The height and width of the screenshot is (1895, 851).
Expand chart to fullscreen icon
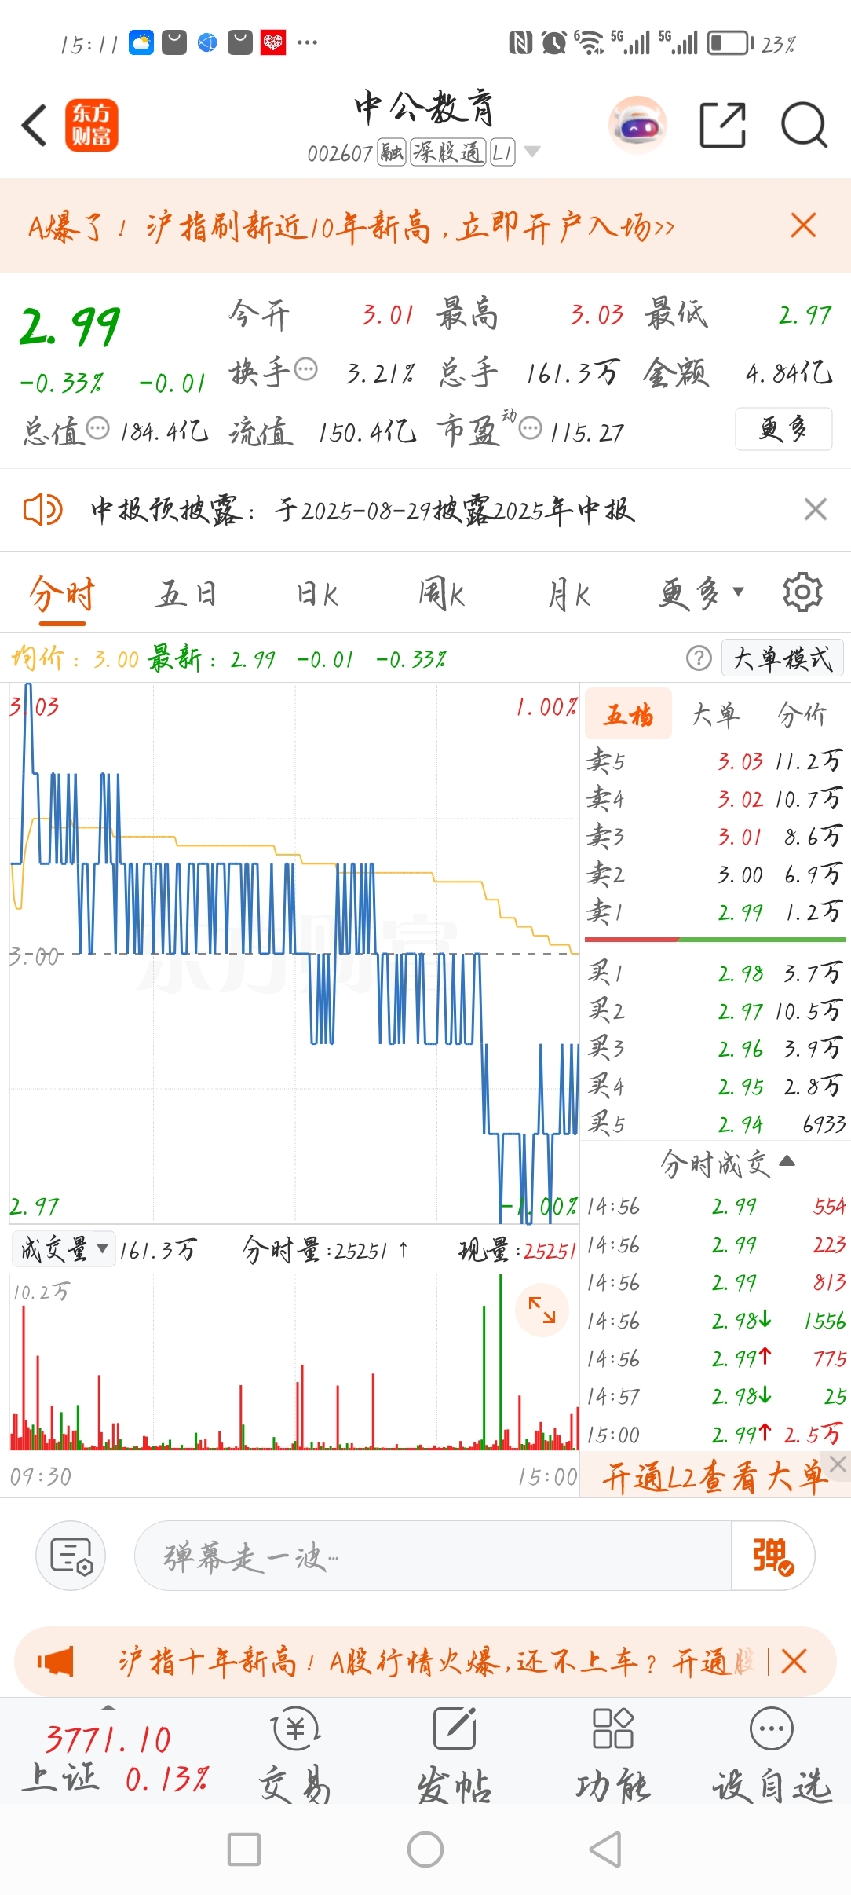542,1310
